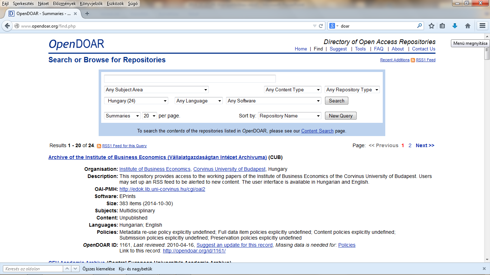Click Suggest an update for this record
This screenshot has width=490, height=275.
click(x=235, y=245)
